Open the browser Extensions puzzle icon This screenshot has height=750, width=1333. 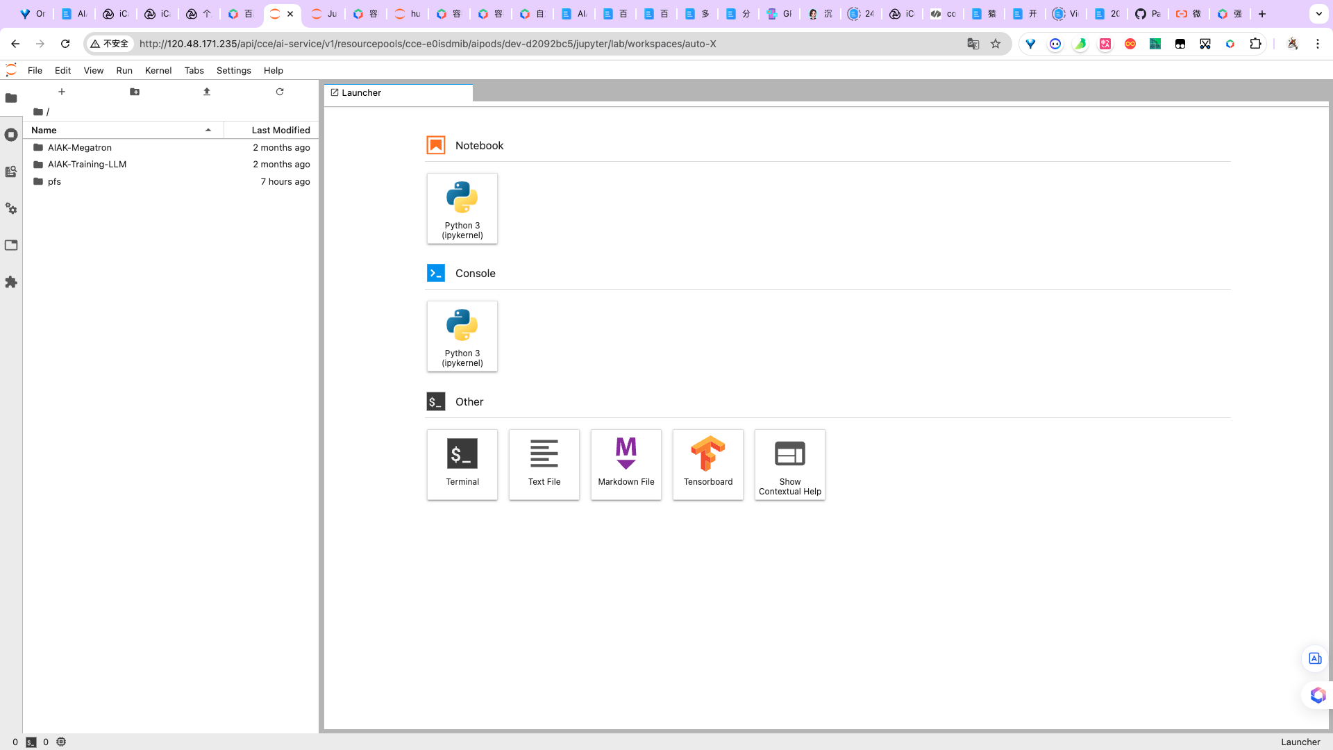[1255, 44]
